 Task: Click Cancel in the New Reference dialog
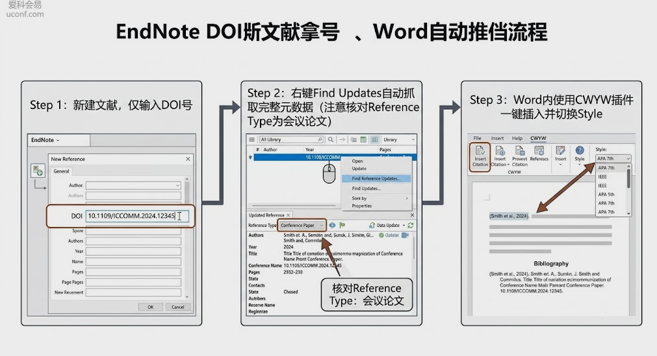pyautogui.click(x=177, y=307)
